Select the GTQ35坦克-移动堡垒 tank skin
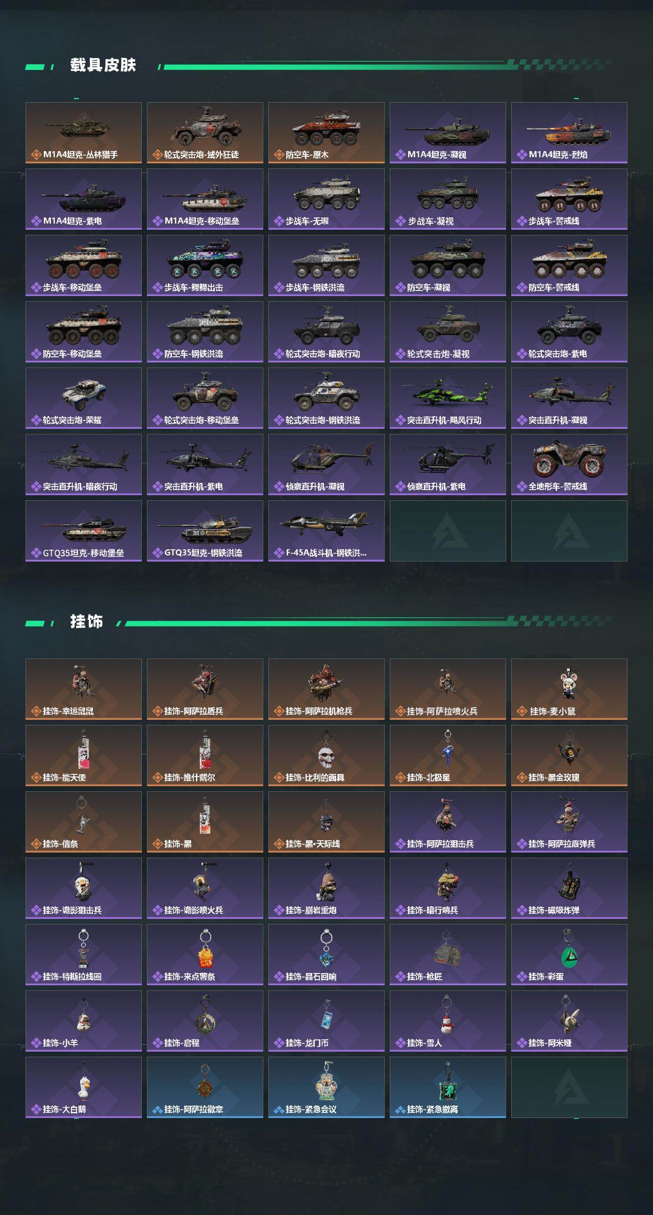The width and height of the screenshot is (653, 1215). pyautogui.click(x=84, y=531)
